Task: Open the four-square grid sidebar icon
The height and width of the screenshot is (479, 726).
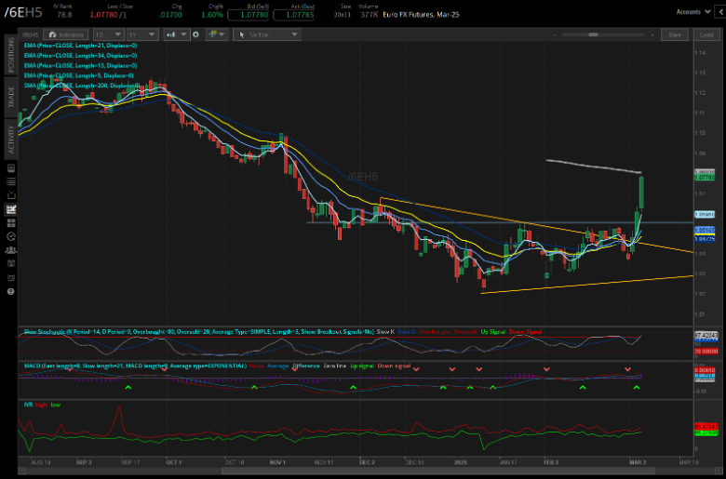Action: point(11,223)
